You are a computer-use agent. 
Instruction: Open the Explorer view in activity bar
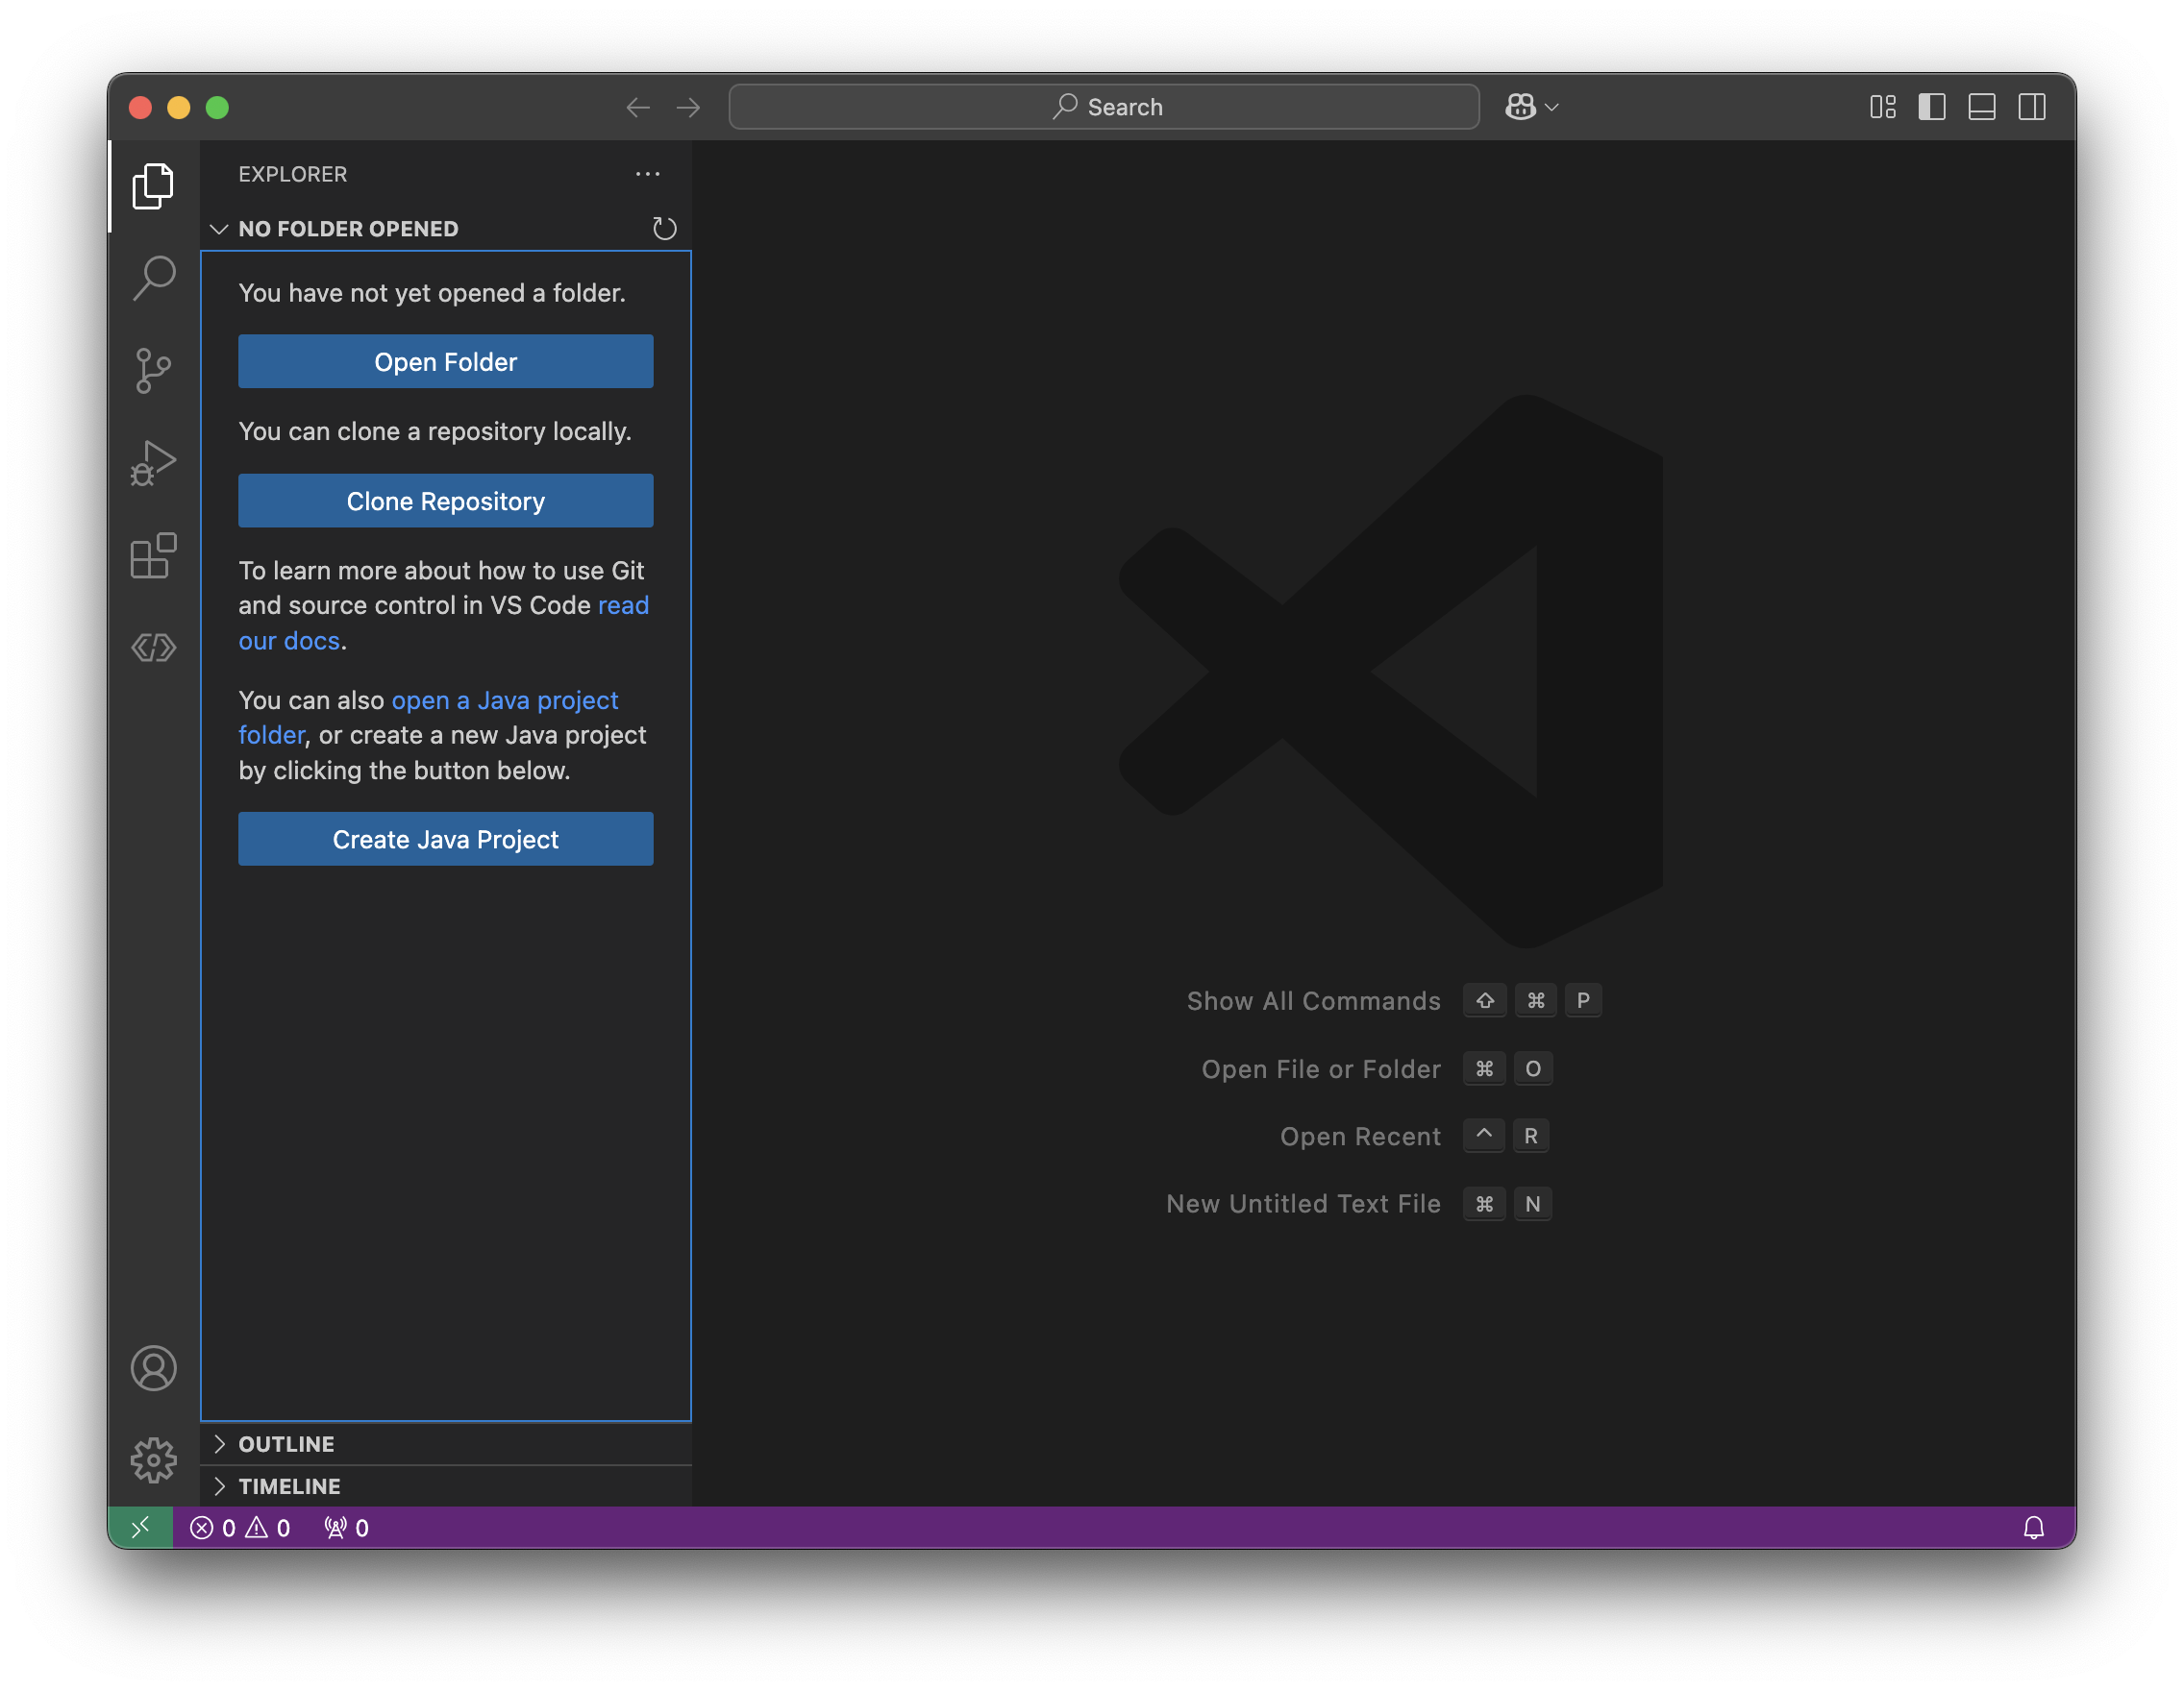pos(153,185)
